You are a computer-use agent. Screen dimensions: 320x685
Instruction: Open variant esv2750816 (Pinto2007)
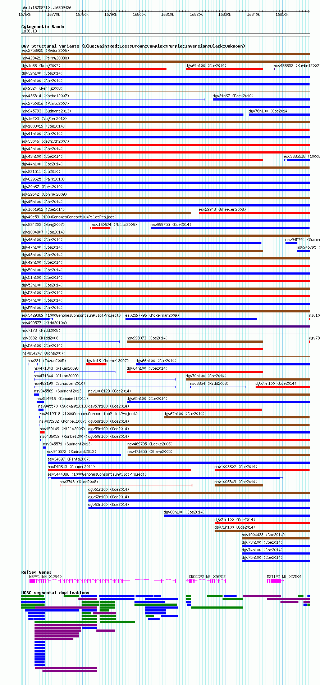coord(45,103)
